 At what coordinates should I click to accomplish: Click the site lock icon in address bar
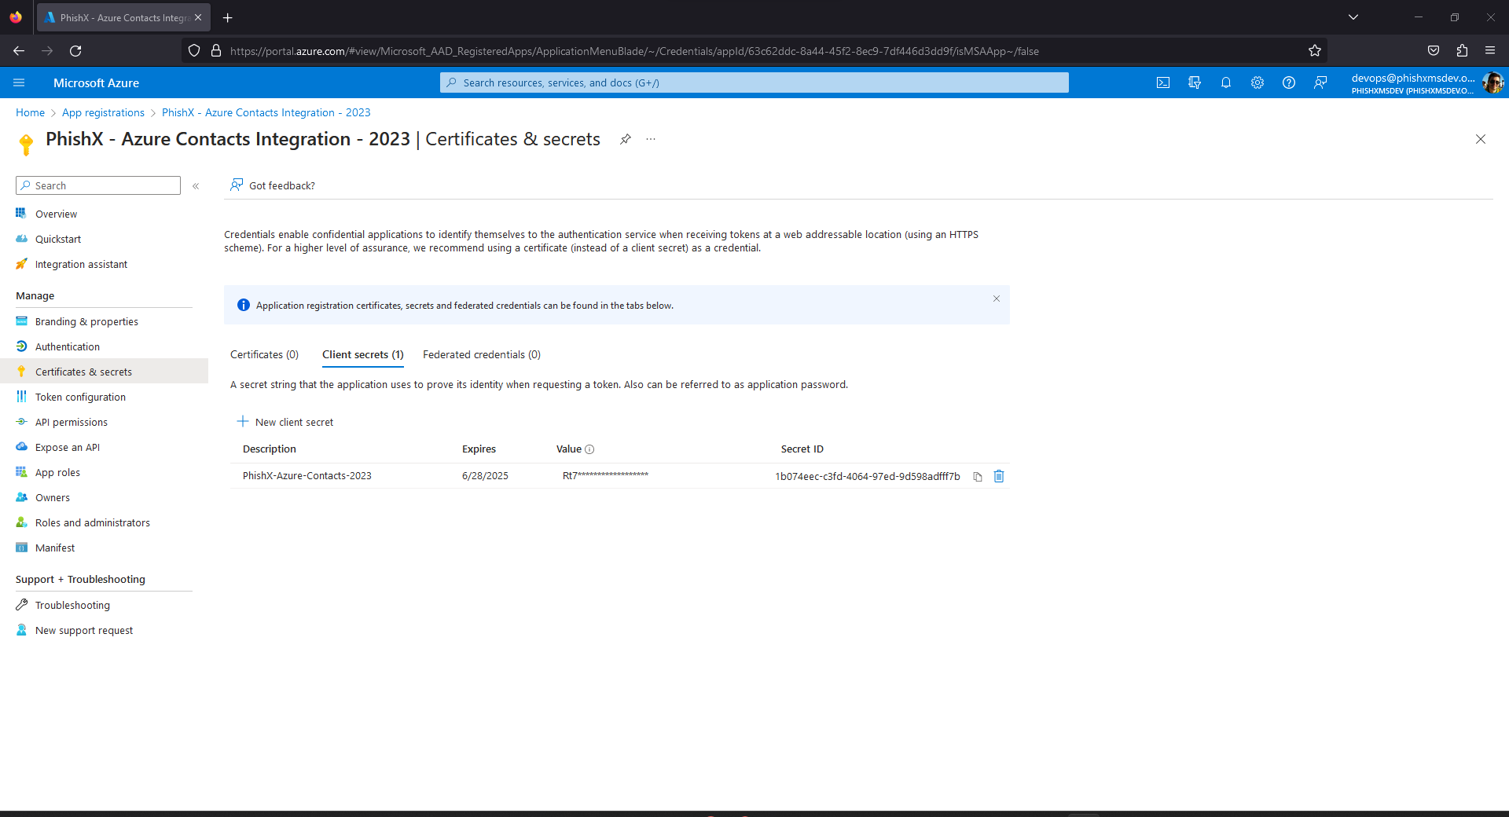216,51
